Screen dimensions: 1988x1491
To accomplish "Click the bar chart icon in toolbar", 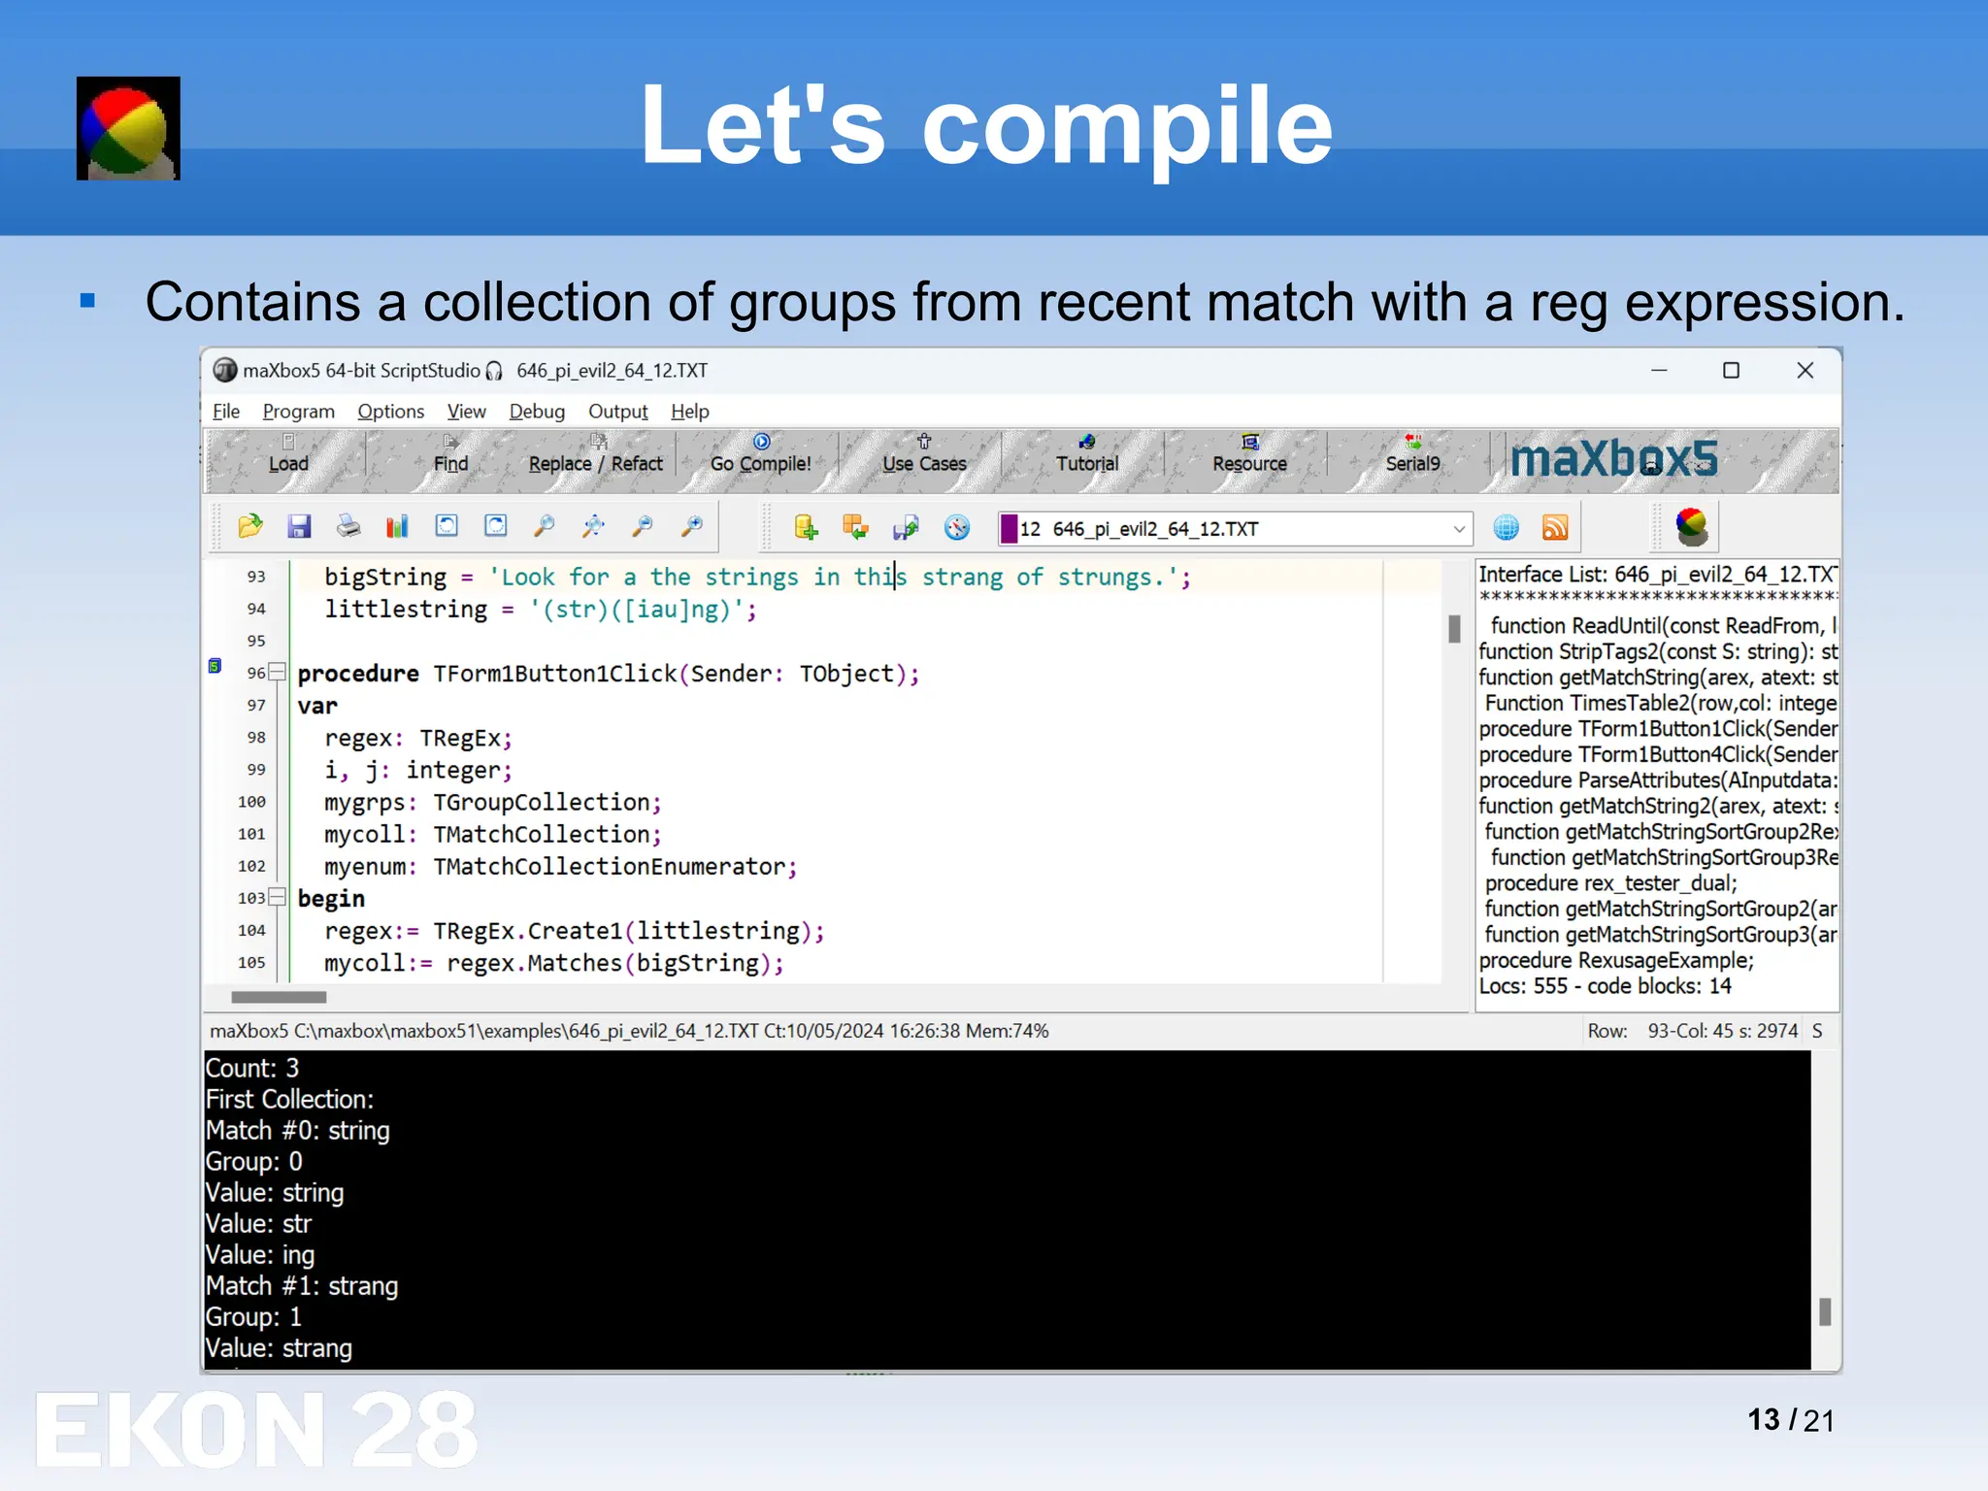I will coord(397,526).
